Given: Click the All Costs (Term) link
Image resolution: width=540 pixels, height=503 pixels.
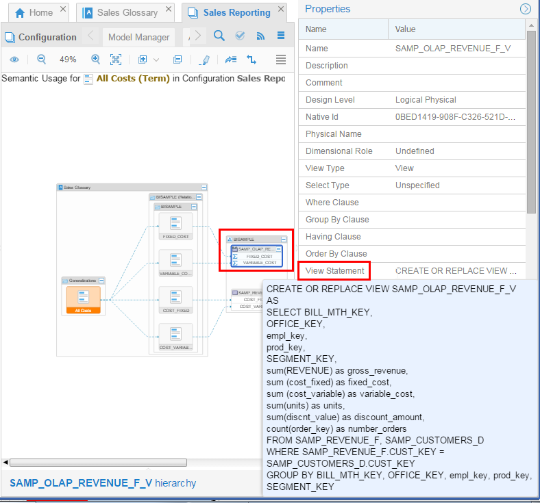Looking at the screenshot, I should pos(133,79).
